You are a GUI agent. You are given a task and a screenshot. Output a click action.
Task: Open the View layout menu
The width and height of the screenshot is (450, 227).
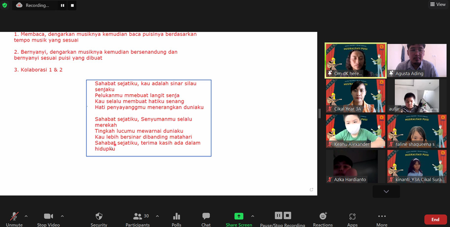pyautogui.click(x=438, y=4)
